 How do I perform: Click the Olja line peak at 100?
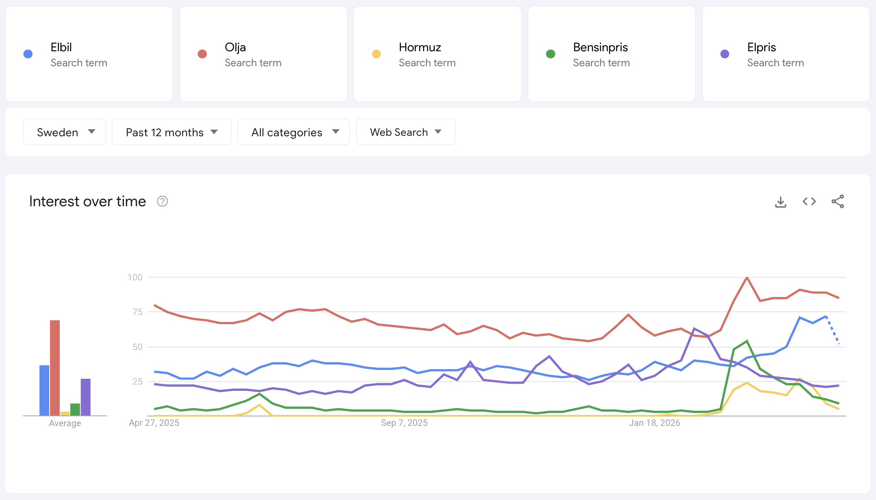[747, 277]
